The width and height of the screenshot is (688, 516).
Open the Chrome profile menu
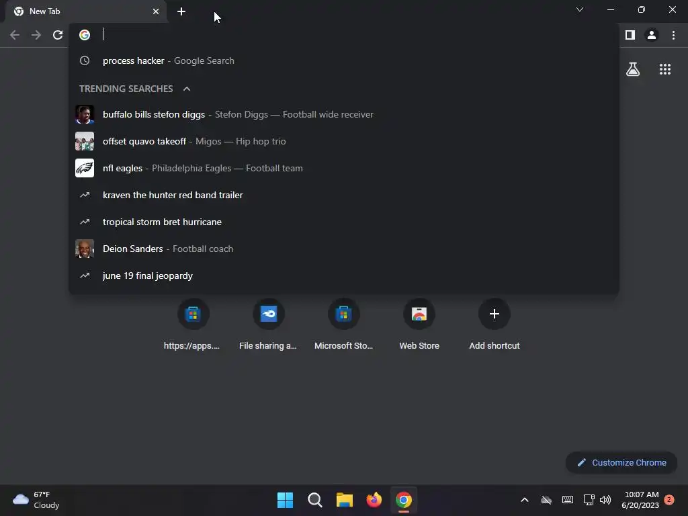pos(652,35)
